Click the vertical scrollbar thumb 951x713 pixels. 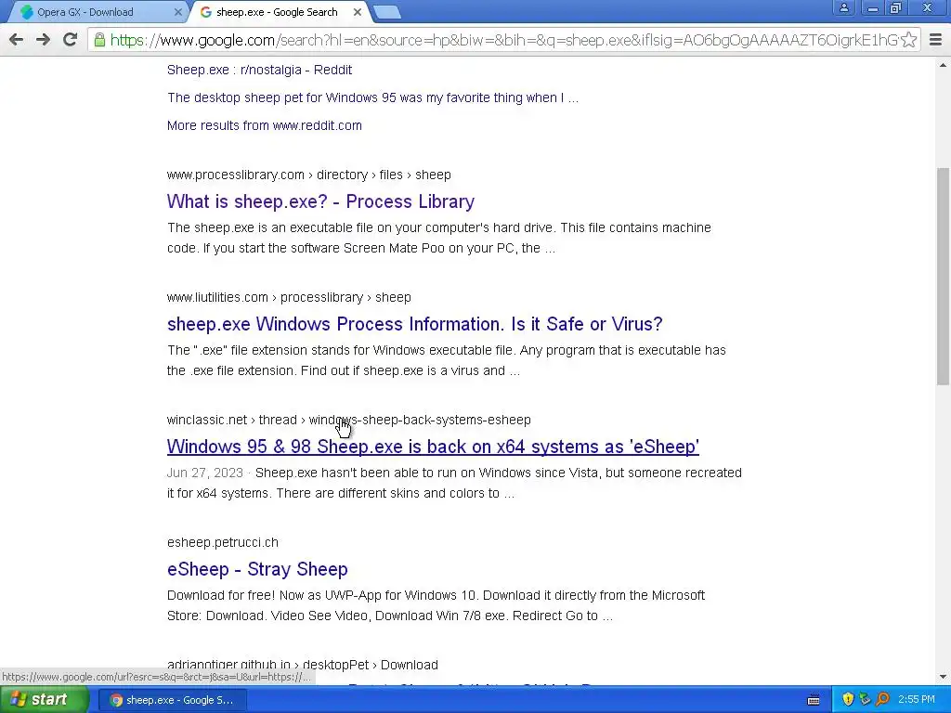click(x=943, y=276)
